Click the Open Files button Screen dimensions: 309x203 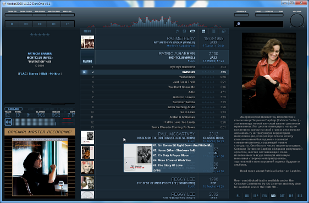click(x=26, y=15)
